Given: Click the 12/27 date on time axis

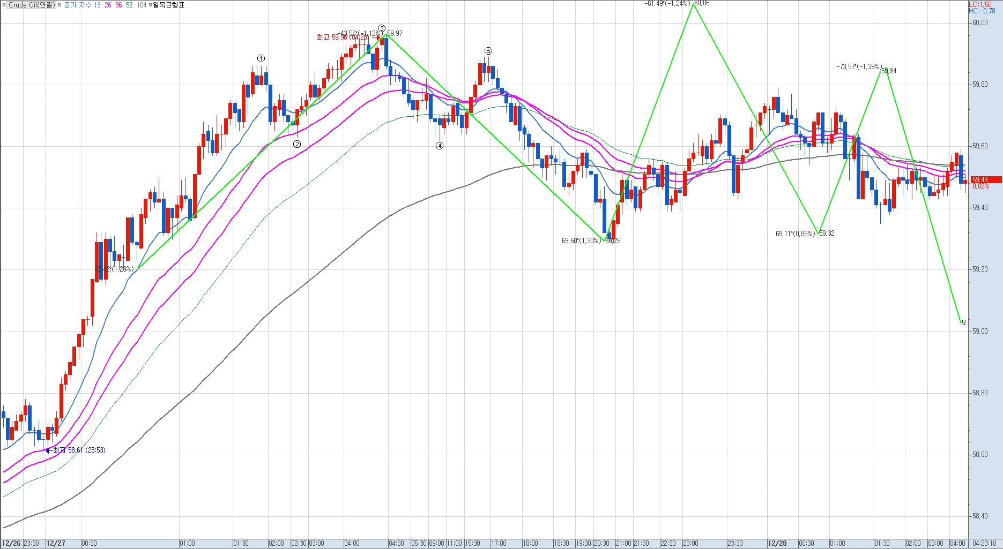Looking at the screenshot, I should [56, 543].
